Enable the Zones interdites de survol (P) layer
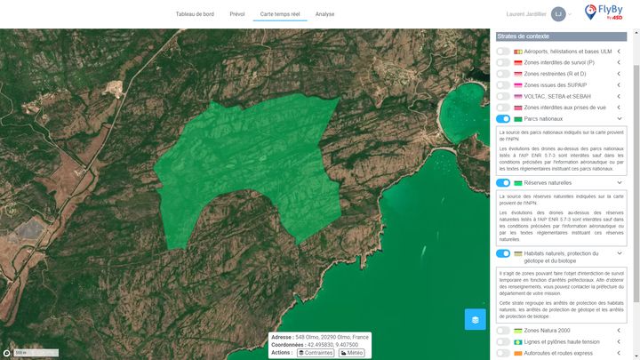Image resolution: width=640 pixels, height=360 pixels. pos(503,62)
